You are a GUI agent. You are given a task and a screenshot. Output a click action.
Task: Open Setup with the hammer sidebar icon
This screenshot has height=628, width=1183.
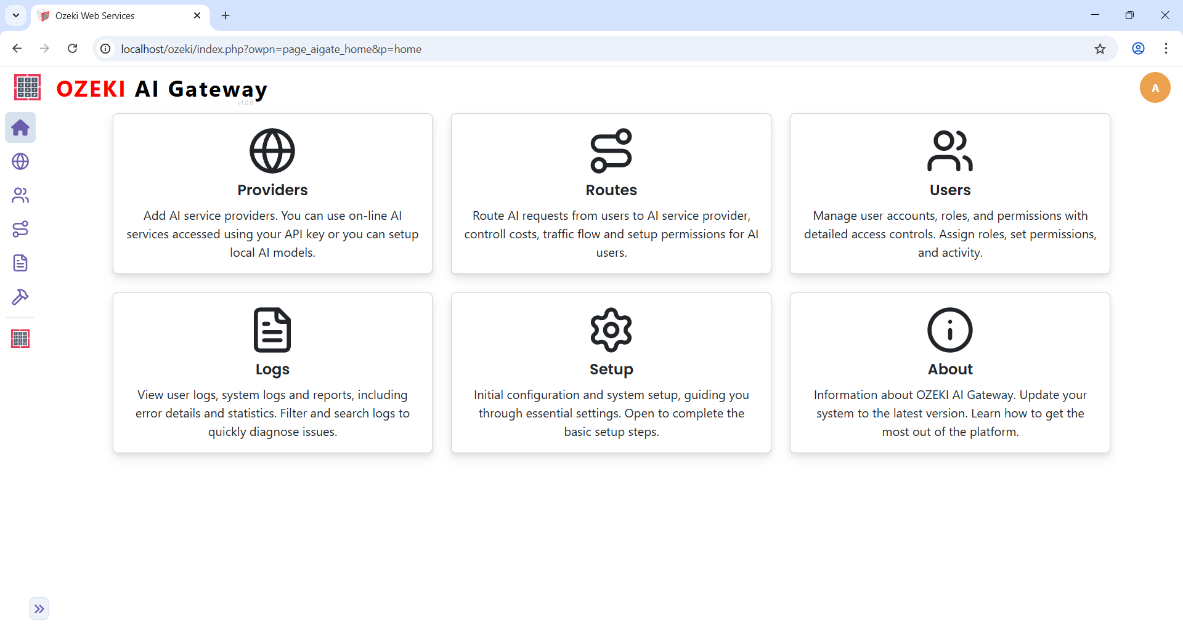tap(20, 297)
